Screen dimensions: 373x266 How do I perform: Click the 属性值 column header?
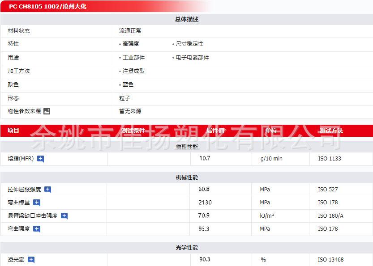[215, 131]
